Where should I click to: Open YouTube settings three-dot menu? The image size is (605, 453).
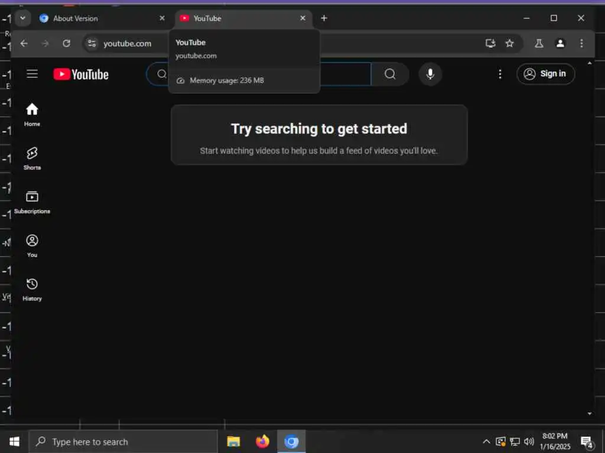coord(500,74)
